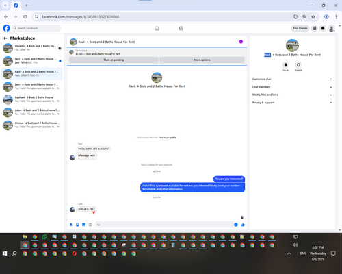342x274 pixels.
Task: Open the taskbar clock and date
Action: click(x=318, y=253)
